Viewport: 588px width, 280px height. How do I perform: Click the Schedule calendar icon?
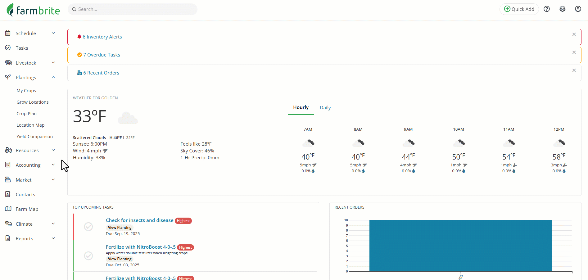pyautogui.click(x=8, y=33)
